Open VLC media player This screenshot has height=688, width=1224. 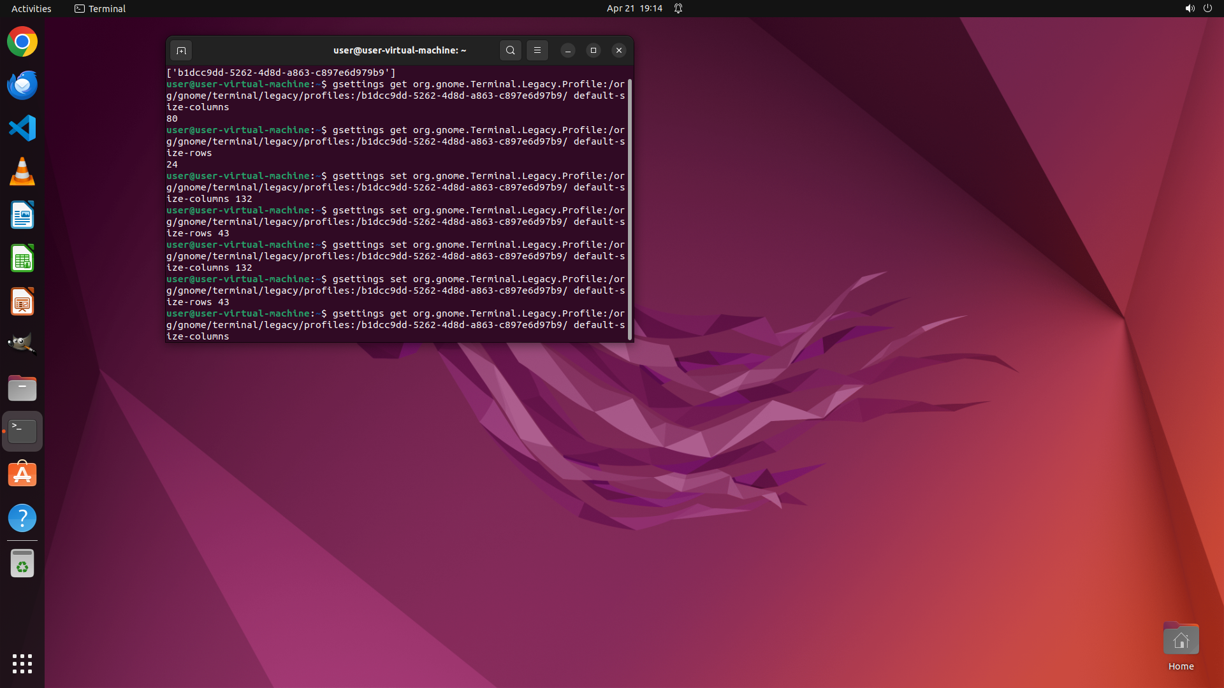pyautogui.click(x=22, y=172)
